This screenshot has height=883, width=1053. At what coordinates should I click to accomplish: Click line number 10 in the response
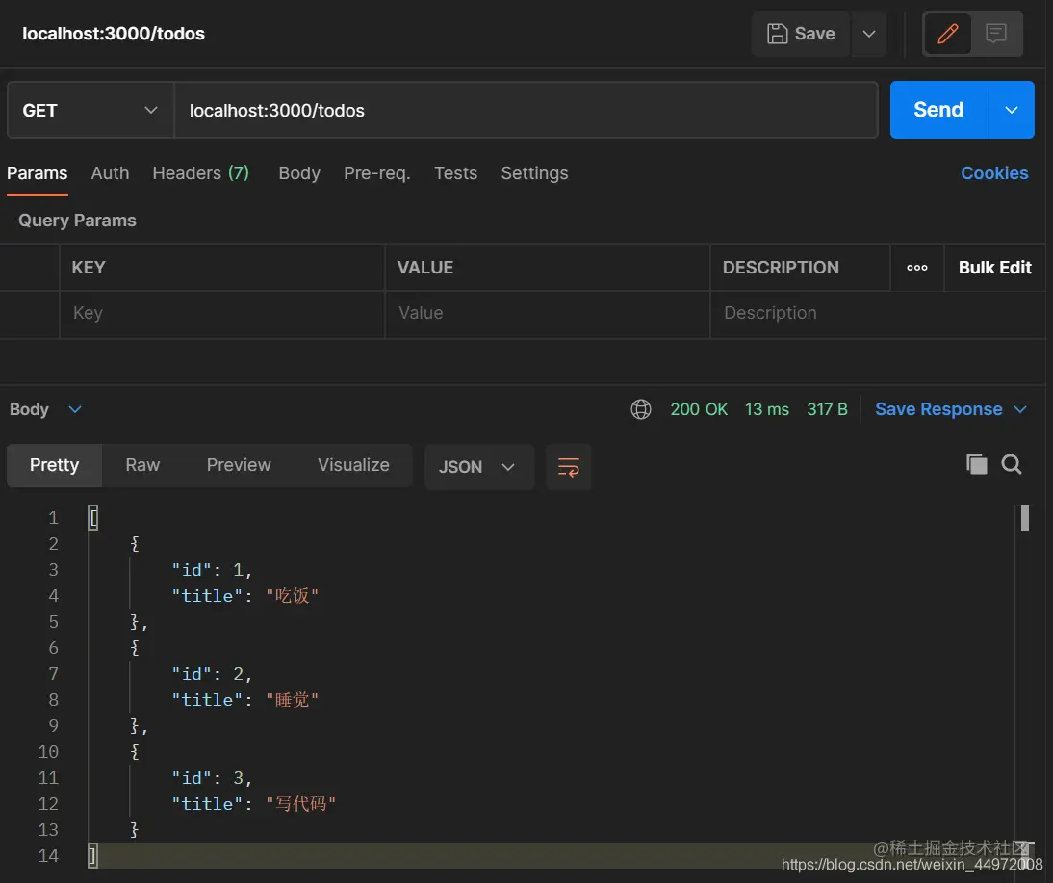pos(48,752)
